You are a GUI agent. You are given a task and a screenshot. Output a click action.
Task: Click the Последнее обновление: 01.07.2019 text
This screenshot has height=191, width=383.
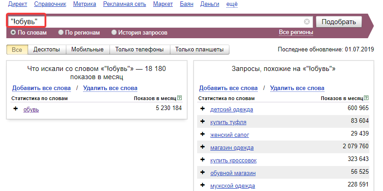tap(326, 50)
